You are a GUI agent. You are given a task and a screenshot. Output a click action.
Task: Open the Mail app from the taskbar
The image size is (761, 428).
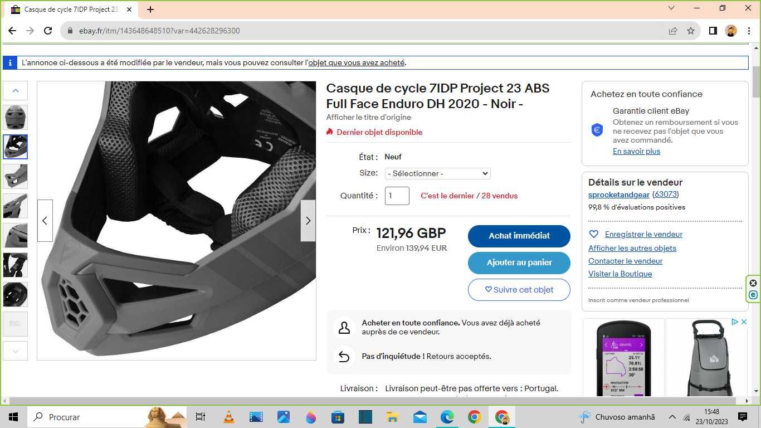(420, 417)
